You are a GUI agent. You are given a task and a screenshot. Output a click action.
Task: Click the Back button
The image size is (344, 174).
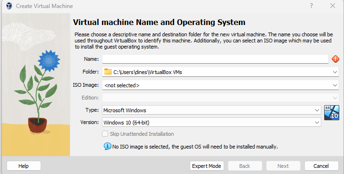pos(245,166)
